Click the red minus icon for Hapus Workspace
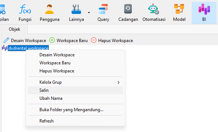 point(93,40)
